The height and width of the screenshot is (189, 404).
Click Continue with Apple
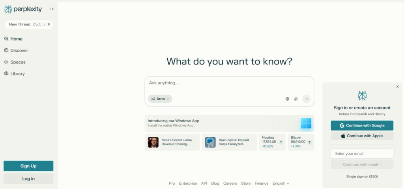tap(362, 136)
